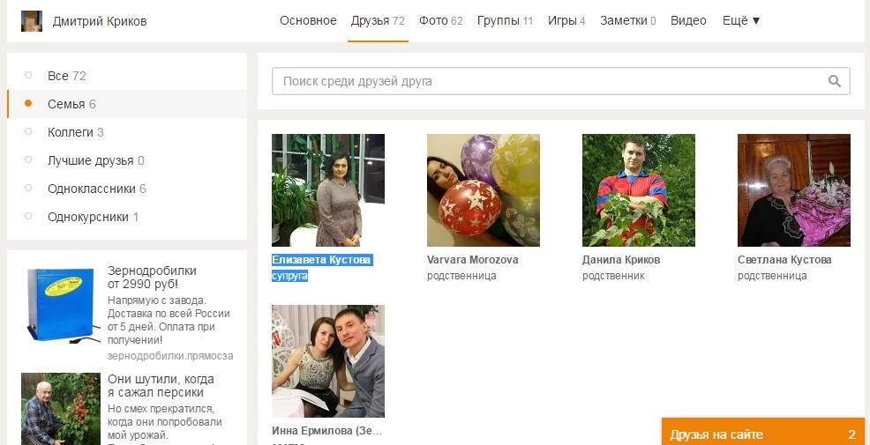The image size is (870, 445).
Task: Open the Зернодробилки от 2990 руб ad
Action: tap(152, 278)
